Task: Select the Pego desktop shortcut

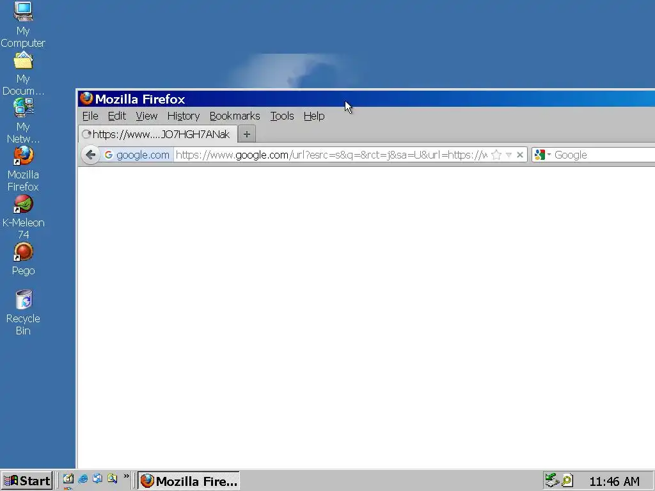Action: tap(23, 259)
